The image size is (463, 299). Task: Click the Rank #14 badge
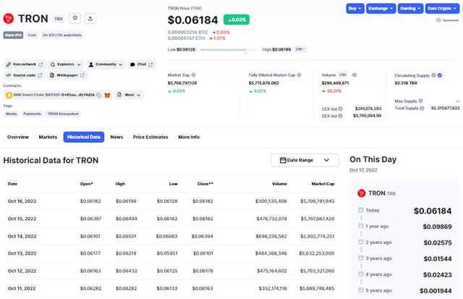pyautogui.click(x=13, y=35)
